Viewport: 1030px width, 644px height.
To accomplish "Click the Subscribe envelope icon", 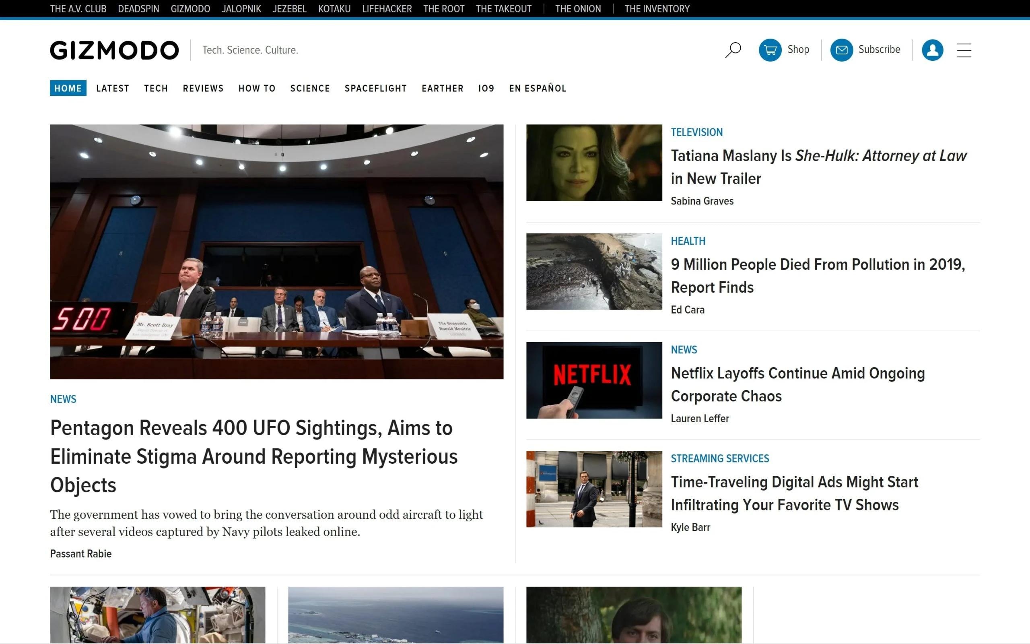I will click(x=842, y=50).
